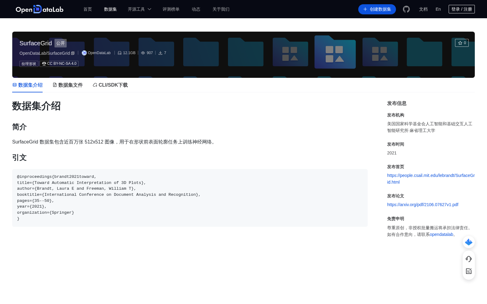Click the 发布机构 organization text
487x304 pixels.
tap(430, 127)
